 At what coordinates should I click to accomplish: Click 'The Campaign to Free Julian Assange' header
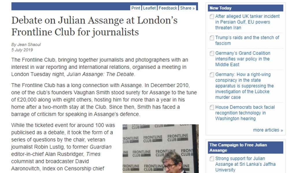click(245, 147)
